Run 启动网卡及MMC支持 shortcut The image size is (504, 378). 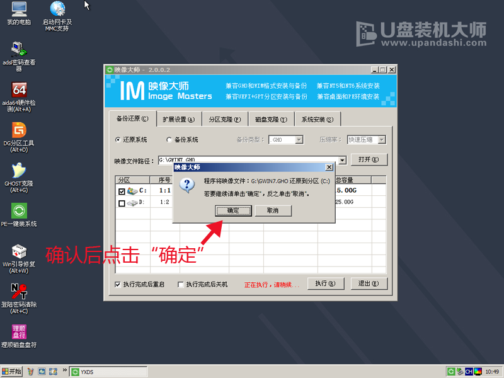(57, 9)
